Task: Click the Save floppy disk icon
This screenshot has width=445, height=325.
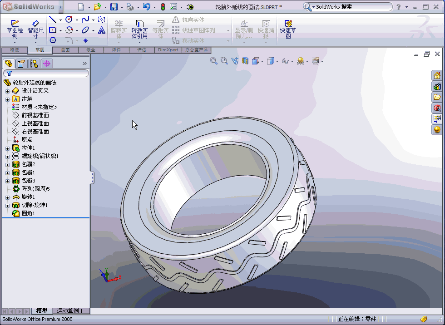Action: 114,7
